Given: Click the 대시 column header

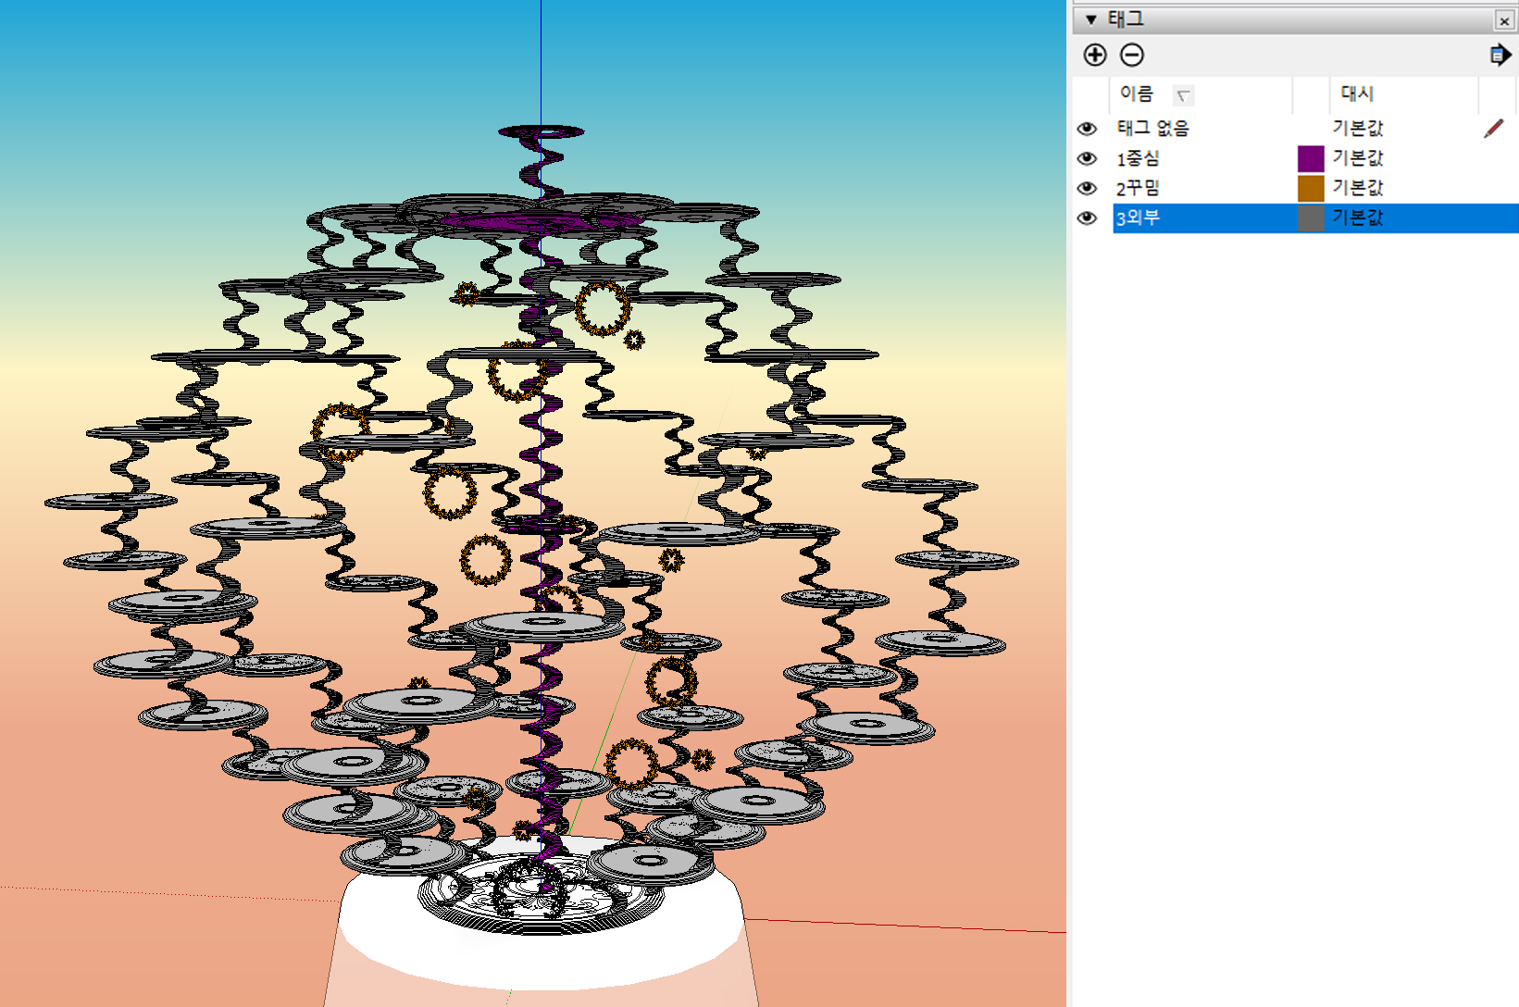Looking at the screenshot, I should tap(1357, 93).
